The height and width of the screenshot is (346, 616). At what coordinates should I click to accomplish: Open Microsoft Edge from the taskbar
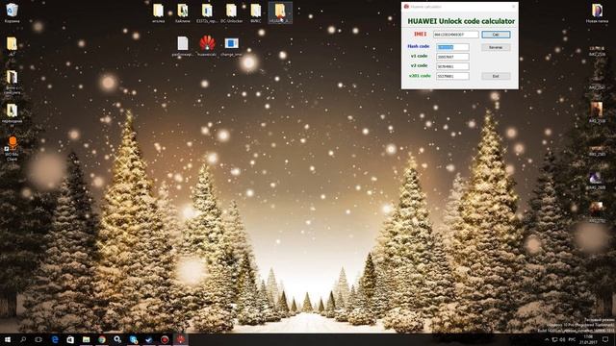tap(55, 339)
